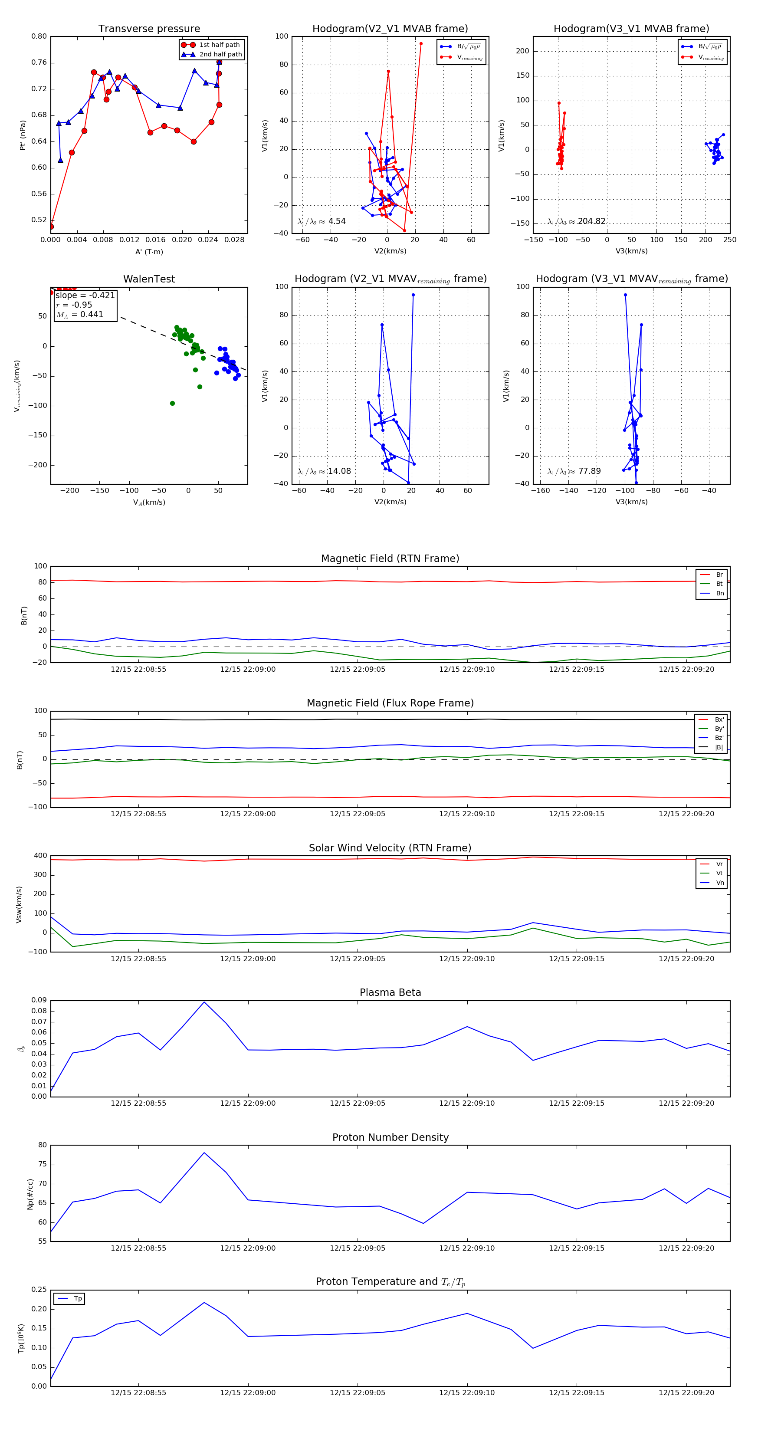Screen dimensions: 781x1432
Task: Click '12/15 22:09:15' tick under Flux Rope Frame plot
Action: click(x=577, y=814)
